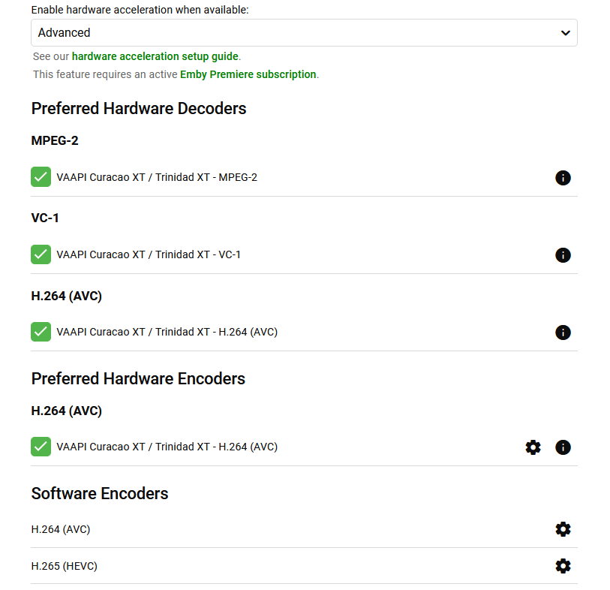Show info for the VC-1 VAAPI decoder
Viewport: 610px width, 590px height.
point(563,255)
